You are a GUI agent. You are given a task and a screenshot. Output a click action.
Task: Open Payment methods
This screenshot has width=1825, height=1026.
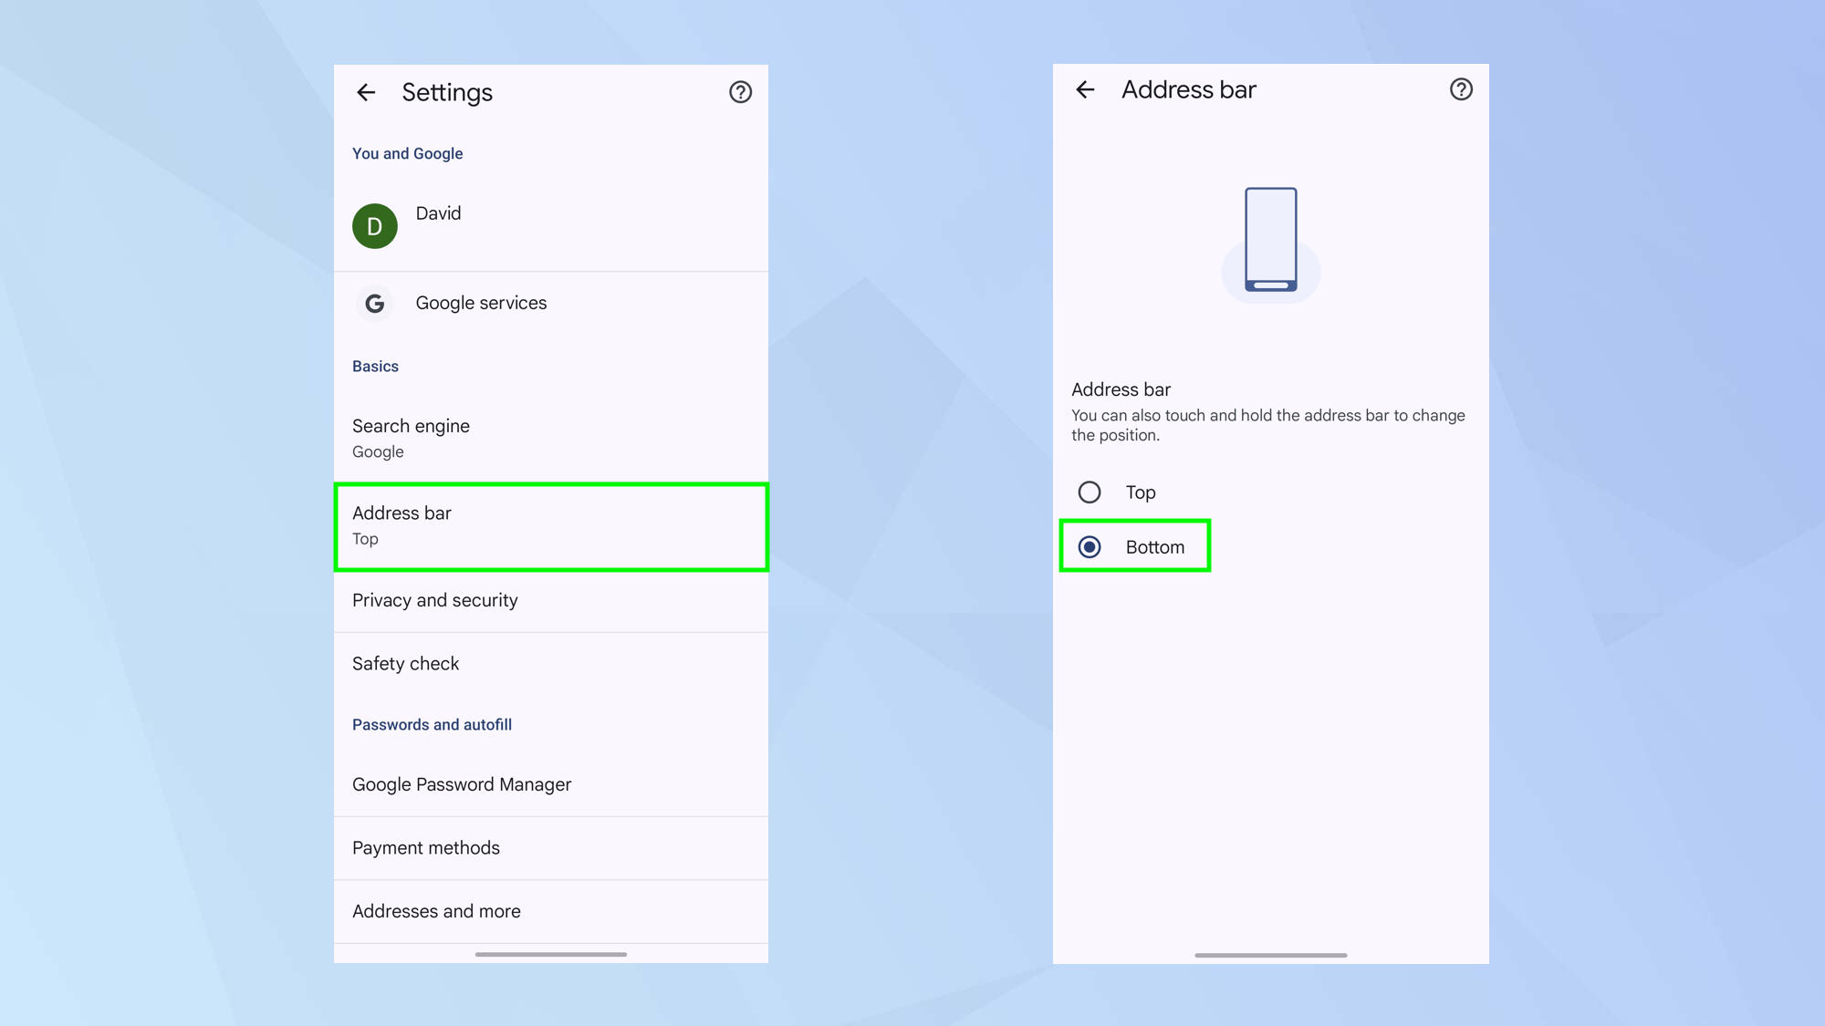pyautogui.click(x=551, y=848)
